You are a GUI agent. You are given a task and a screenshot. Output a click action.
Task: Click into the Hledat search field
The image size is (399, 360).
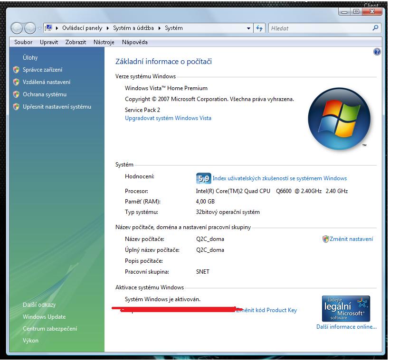click(318, 28)
